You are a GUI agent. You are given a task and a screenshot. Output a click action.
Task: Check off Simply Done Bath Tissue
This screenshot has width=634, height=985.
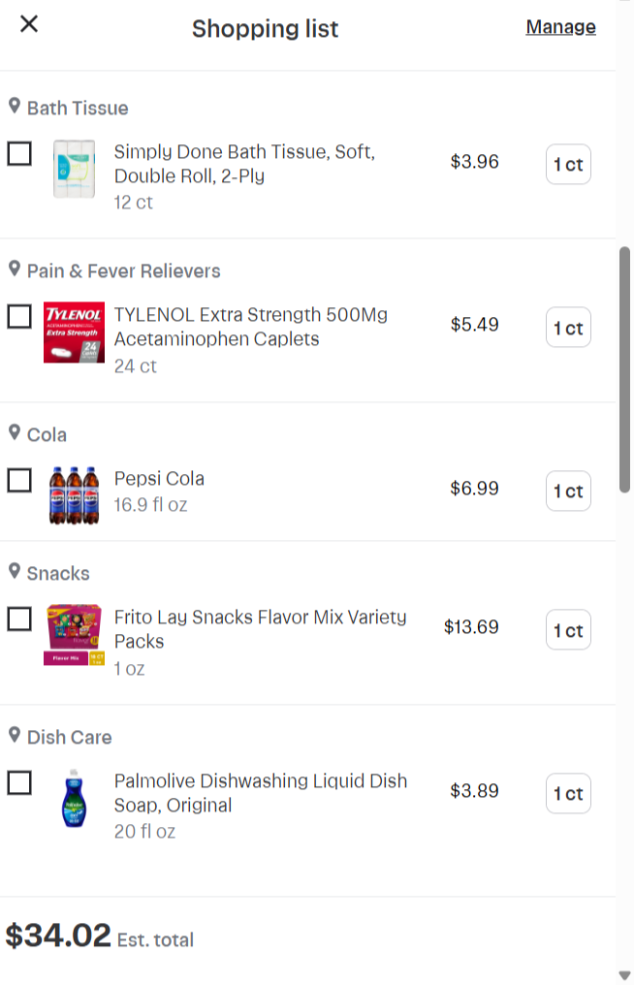click(19, 153)
